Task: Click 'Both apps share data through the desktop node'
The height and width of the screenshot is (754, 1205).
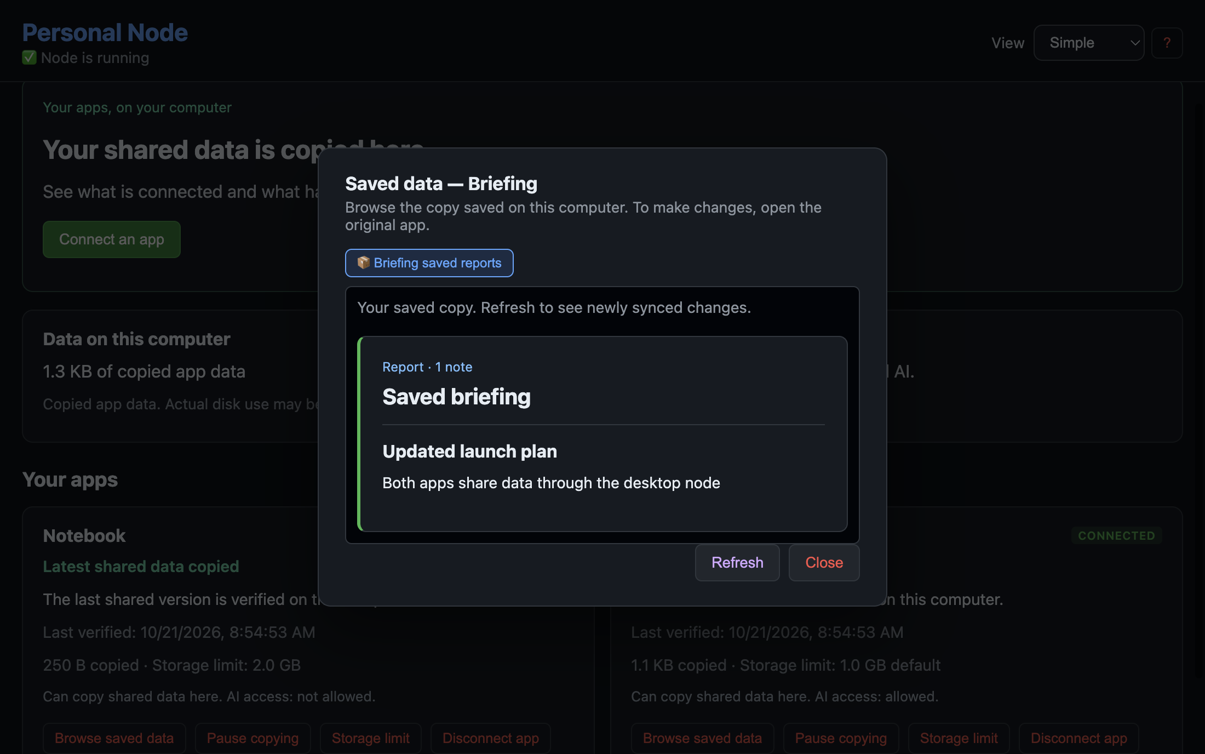Action: (x=551, y=483)
